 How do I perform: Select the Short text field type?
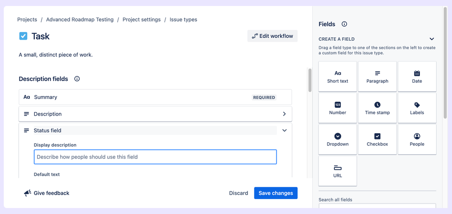click(x=338, y=77)
